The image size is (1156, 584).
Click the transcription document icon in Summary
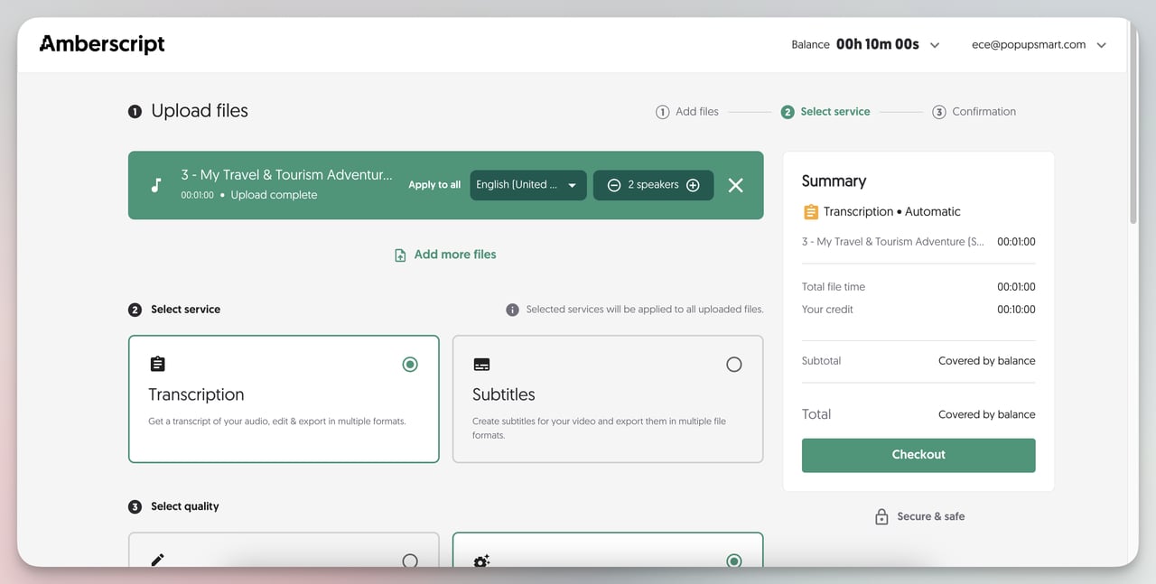pos(810,210)
